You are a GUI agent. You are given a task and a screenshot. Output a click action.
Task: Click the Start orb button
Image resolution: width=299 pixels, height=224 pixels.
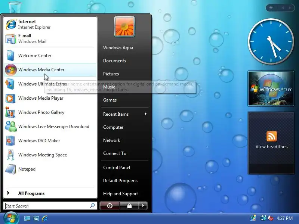click(11, 218)
